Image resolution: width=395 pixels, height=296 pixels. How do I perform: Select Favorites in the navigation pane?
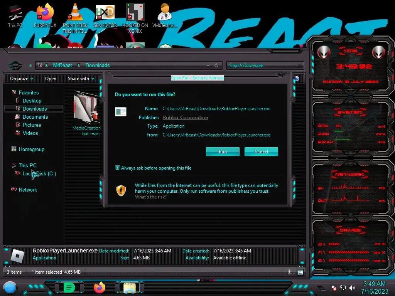click(29, 92)
